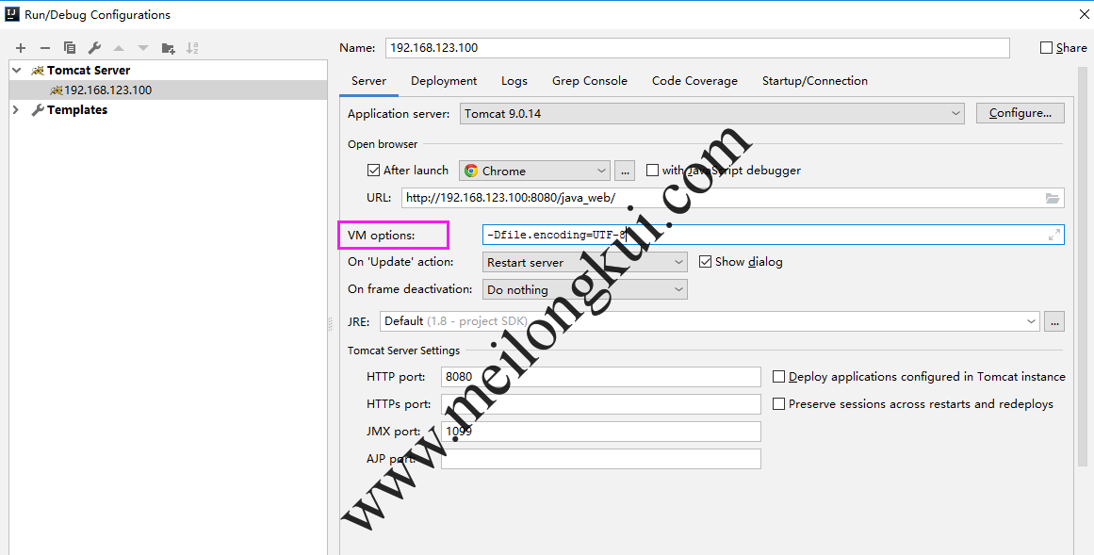Switch to the Server tab
This screenshot has height=555, width=1094.
tap(369, 81)
